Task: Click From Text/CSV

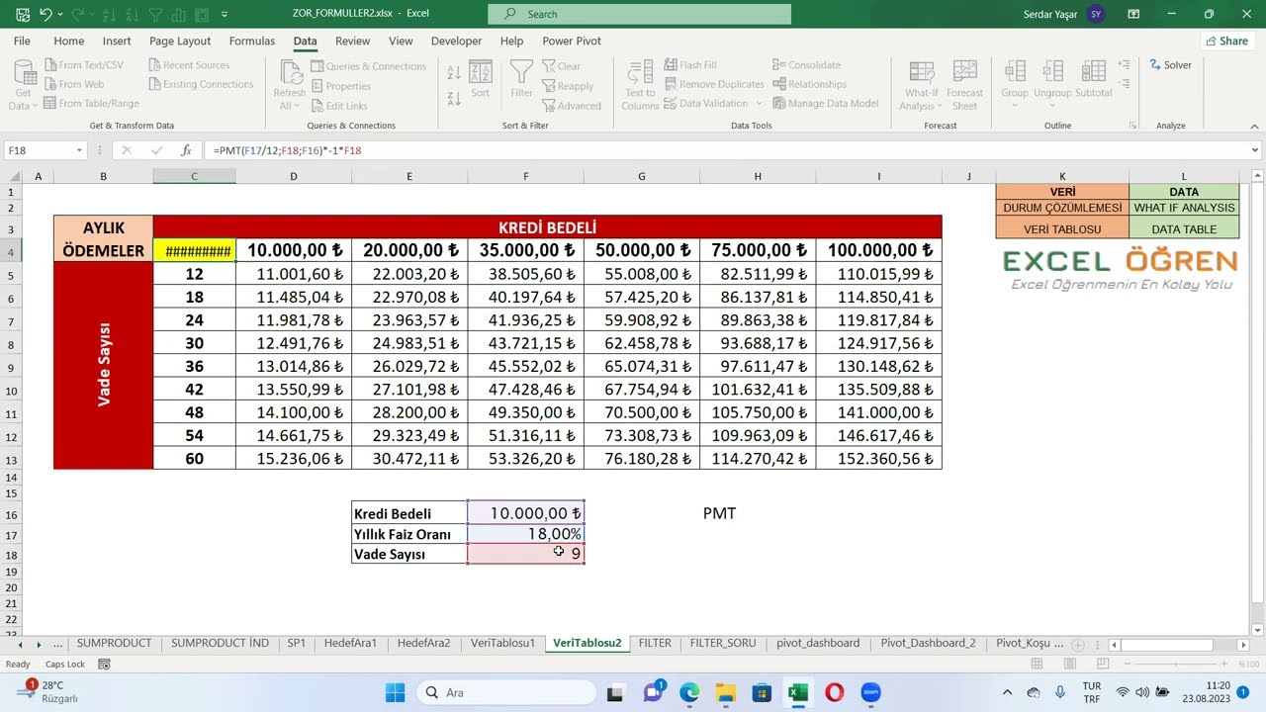Action: click(x=84, y=65)
